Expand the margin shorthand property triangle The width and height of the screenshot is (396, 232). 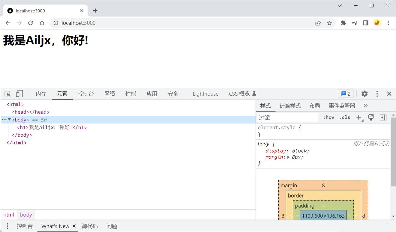pos(288,157)
